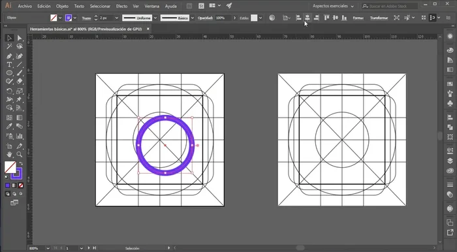The height and width of the screenshot is (252, 457).
Task: Select the Slice tool
Action: (x=20, y=146)
